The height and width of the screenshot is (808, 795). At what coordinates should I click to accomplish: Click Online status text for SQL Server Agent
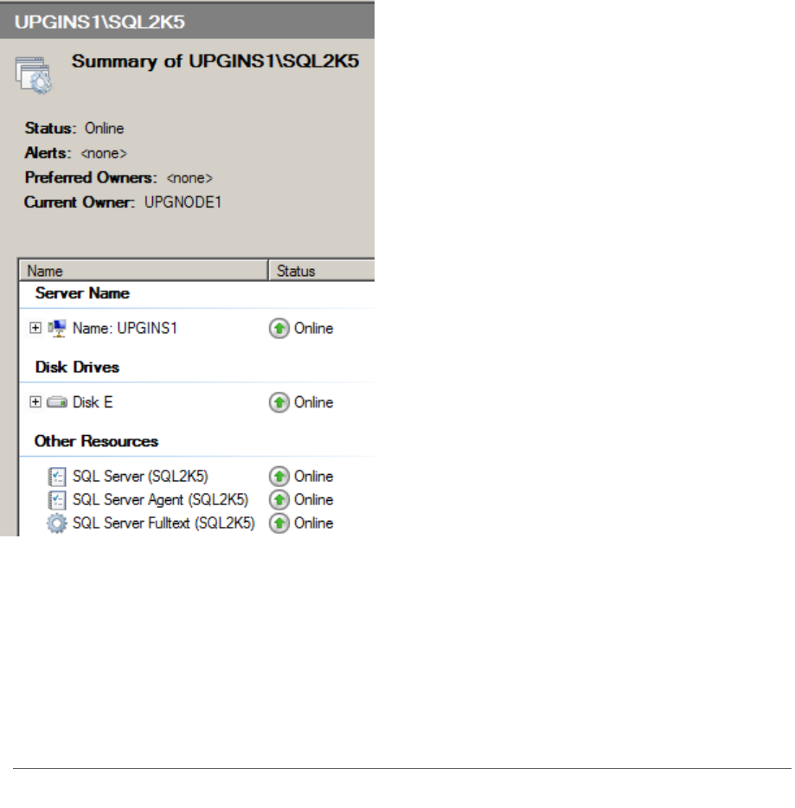click(313, 500)
